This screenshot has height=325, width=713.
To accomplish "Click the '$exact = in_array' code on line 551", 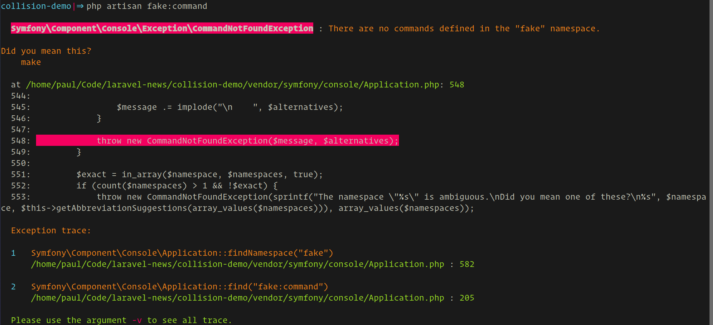I will click(x=200, y=174).
